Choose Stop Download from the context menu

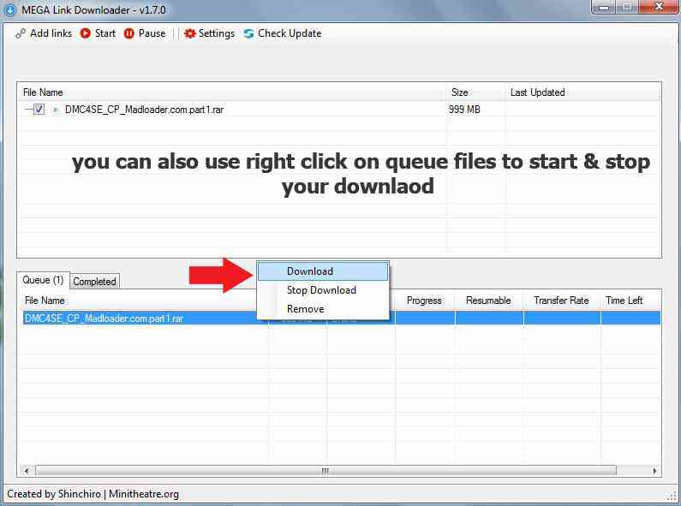tap(322, 290)
